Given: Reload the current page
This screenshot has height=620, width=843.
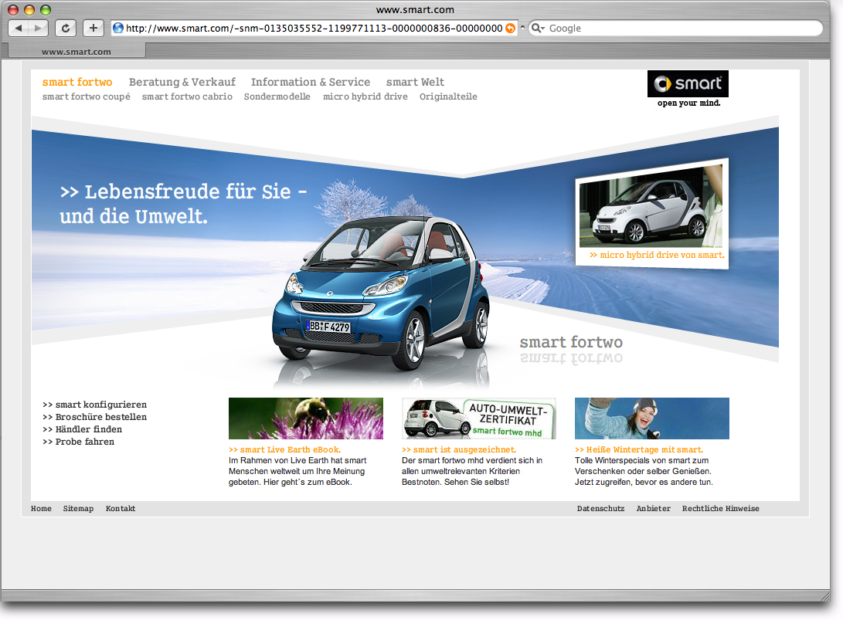Looking at the screenshot, I should point(66,29).
